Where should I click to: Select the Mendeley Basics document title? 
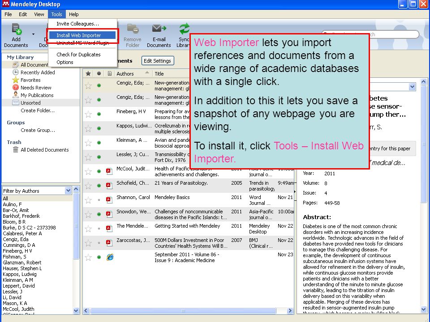(x=172, y=197)
